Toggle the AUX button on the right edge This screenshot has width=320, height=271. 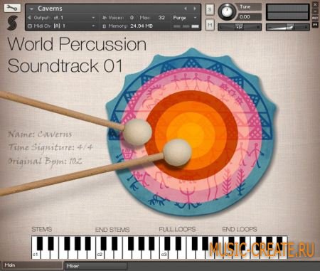[315, 18]
